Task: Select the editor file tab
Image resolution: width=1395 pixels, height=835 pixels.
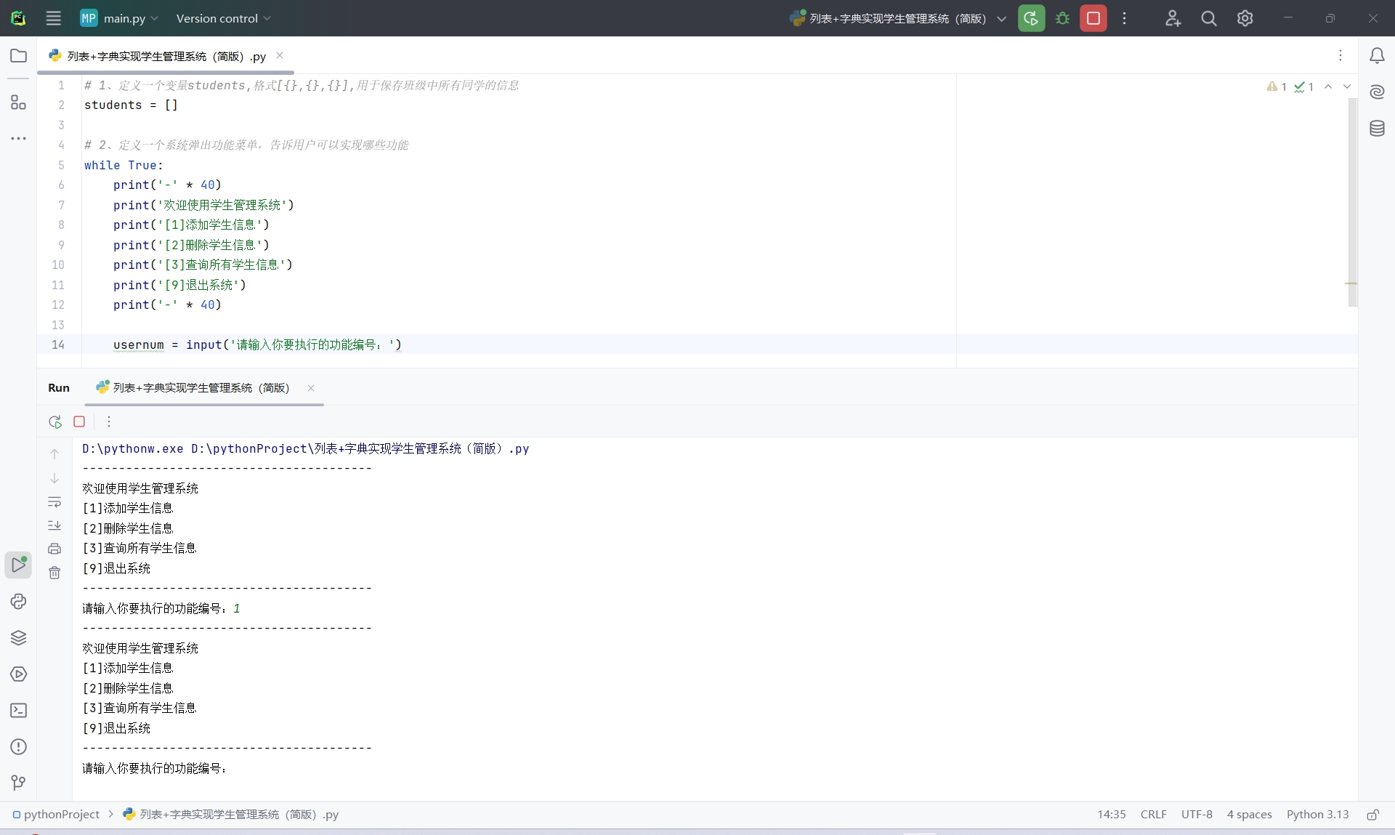Action: pos(166,56)
